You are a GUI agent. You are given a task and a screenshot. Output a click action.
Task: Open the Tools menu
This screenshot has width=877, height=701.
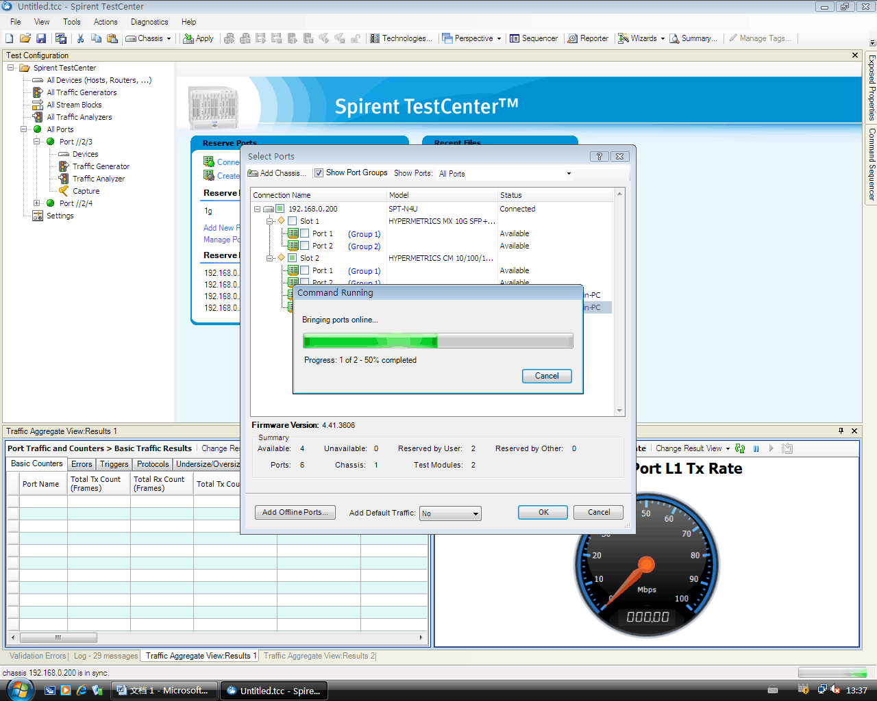(x=72, y=22)
